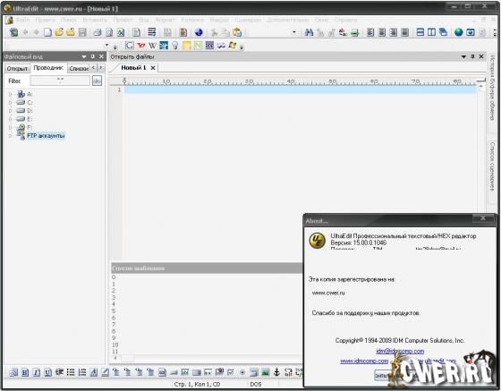Click the blue globe browser icon
The height and width of the screenshot is (391, 501).
click(199, 32)
